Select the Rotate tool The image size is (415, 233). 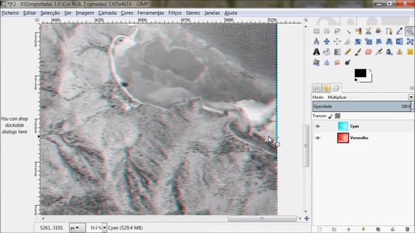tap(358, 41)
